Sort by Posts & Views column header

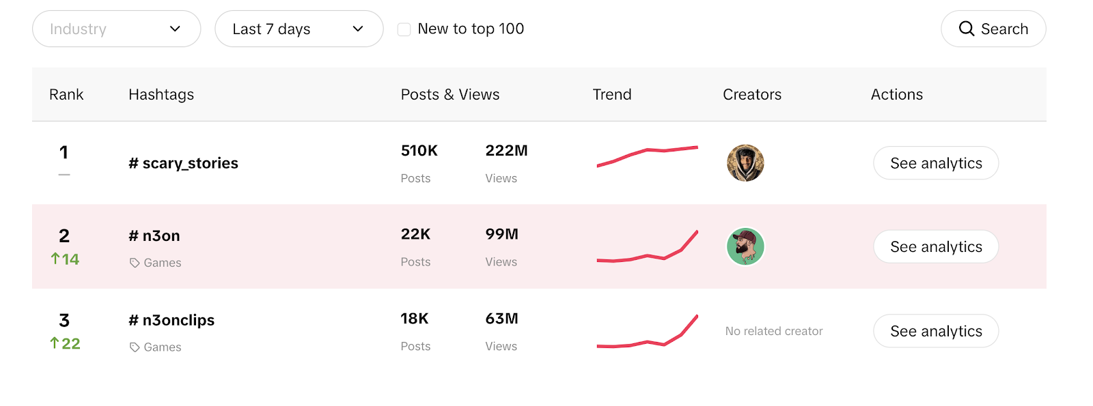[x=449, y=94]
